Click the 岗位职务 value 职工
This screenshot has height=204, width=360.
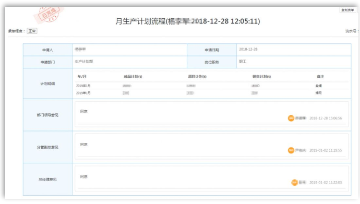243,62
